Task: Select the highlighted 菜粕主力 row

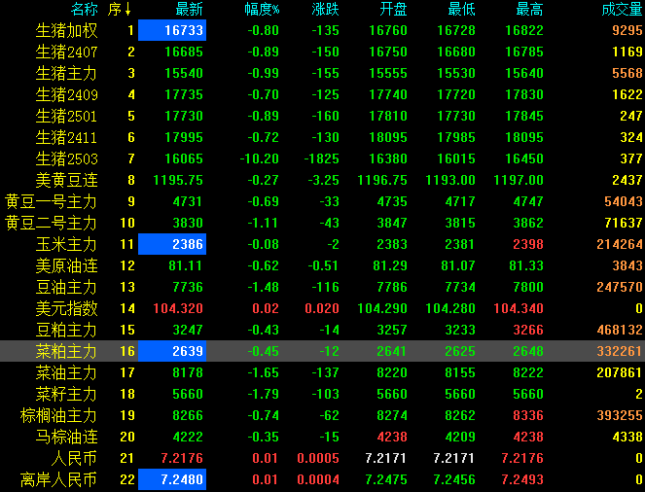Action: pos(66,351)
